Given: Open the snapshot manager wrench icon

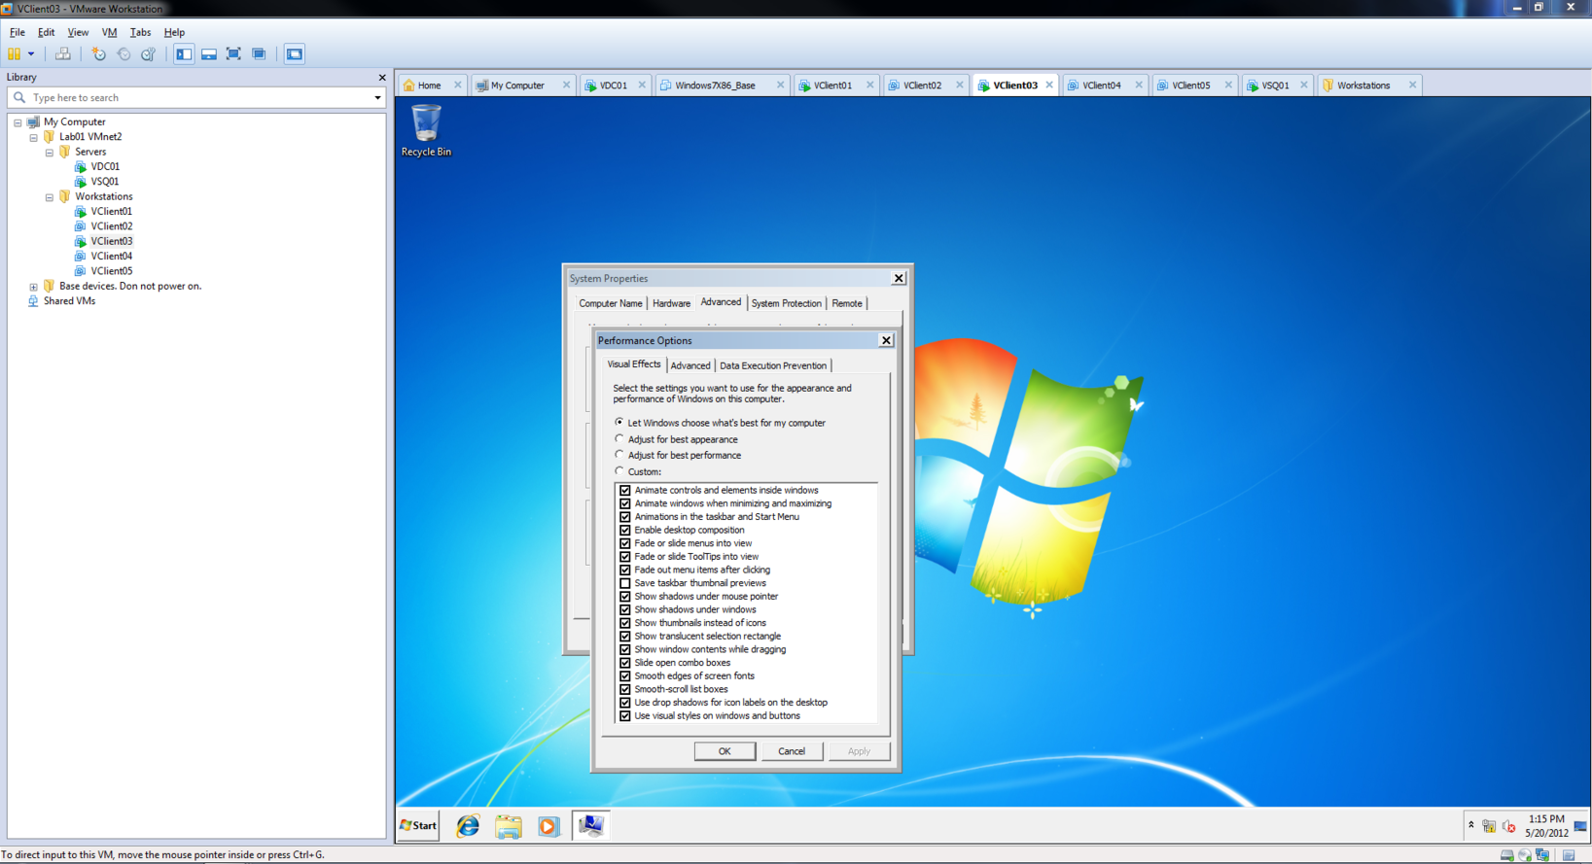Looking at the screenshot, I should (x=149, y=54).
